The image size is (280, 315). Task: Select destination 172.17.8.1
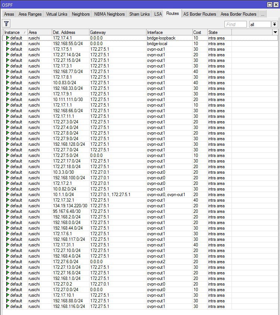pos(62,77)
